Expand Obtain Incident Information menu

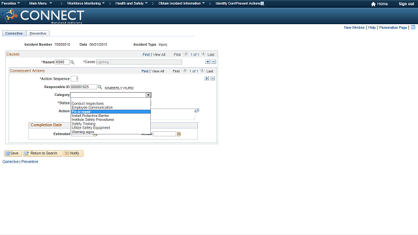(182, 3)
